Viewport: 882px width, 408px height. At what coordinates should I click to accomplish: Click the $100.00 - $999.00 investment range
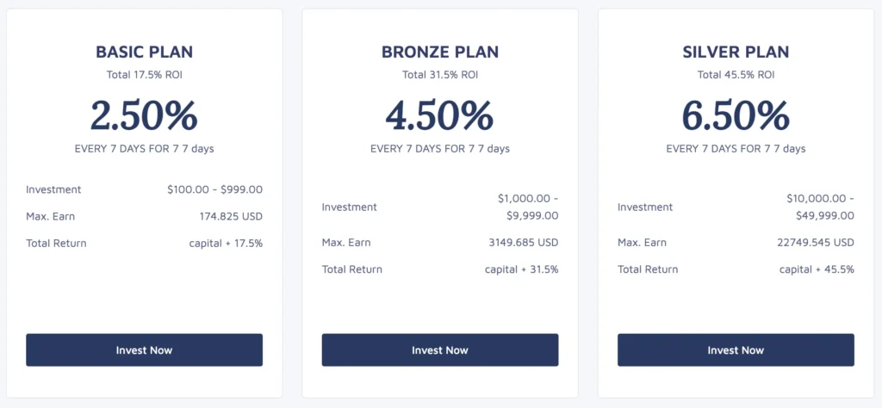click(x=214, y=189)
